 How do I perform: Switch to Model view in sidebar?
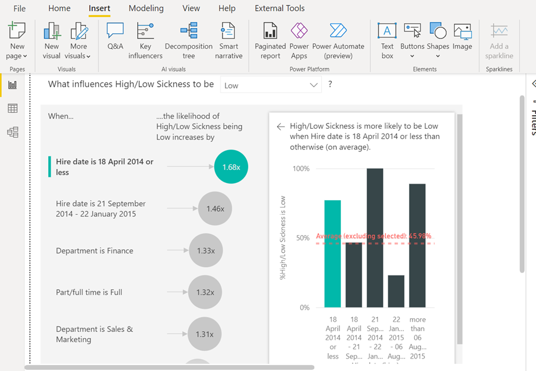click(12, 132)
